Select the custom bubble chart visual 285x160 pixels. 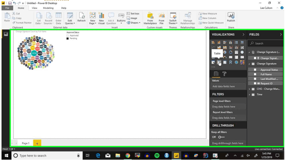[x=242, y=62]
